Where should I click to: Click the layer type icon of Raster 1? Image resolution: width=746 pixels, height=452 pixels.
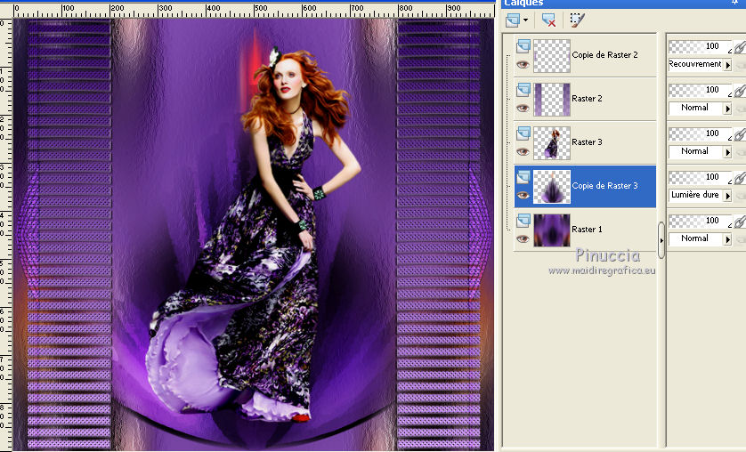click(523, 220)
